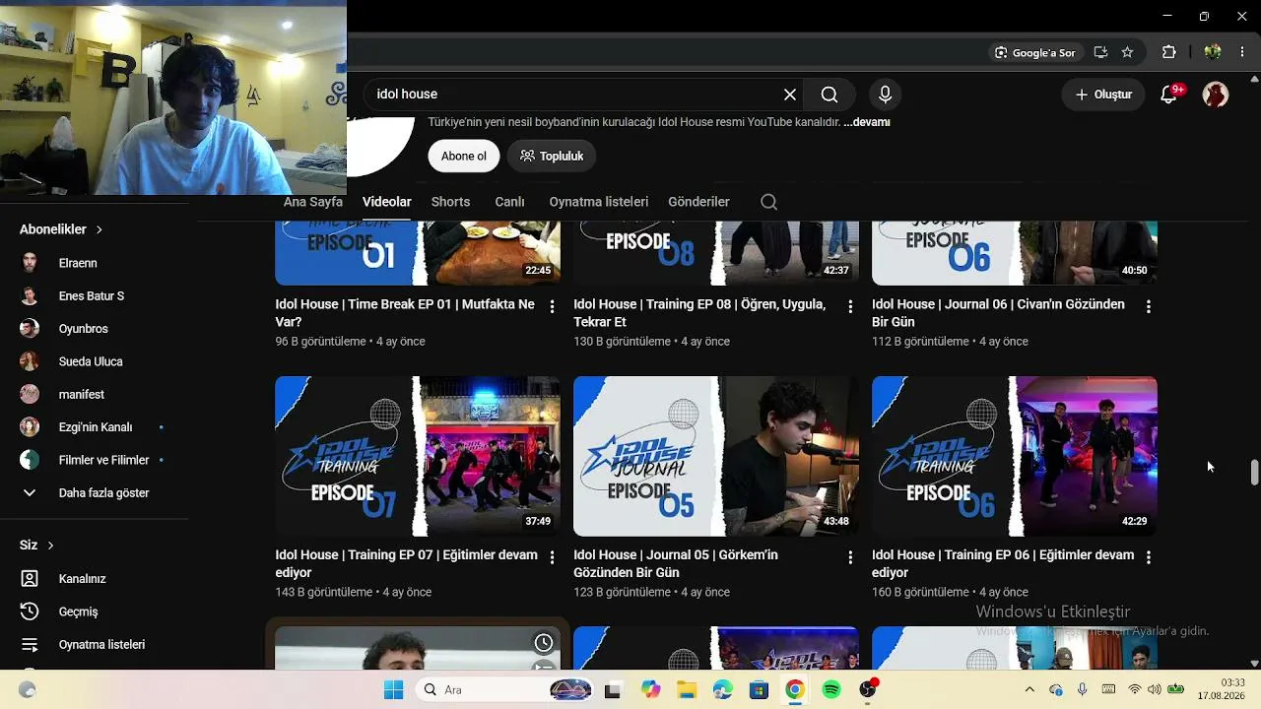Switch to the Gönderiler tab

pos(698,202)
